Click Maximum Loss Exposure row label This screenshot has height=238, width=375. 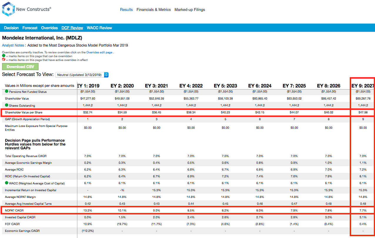pos(36,128)
